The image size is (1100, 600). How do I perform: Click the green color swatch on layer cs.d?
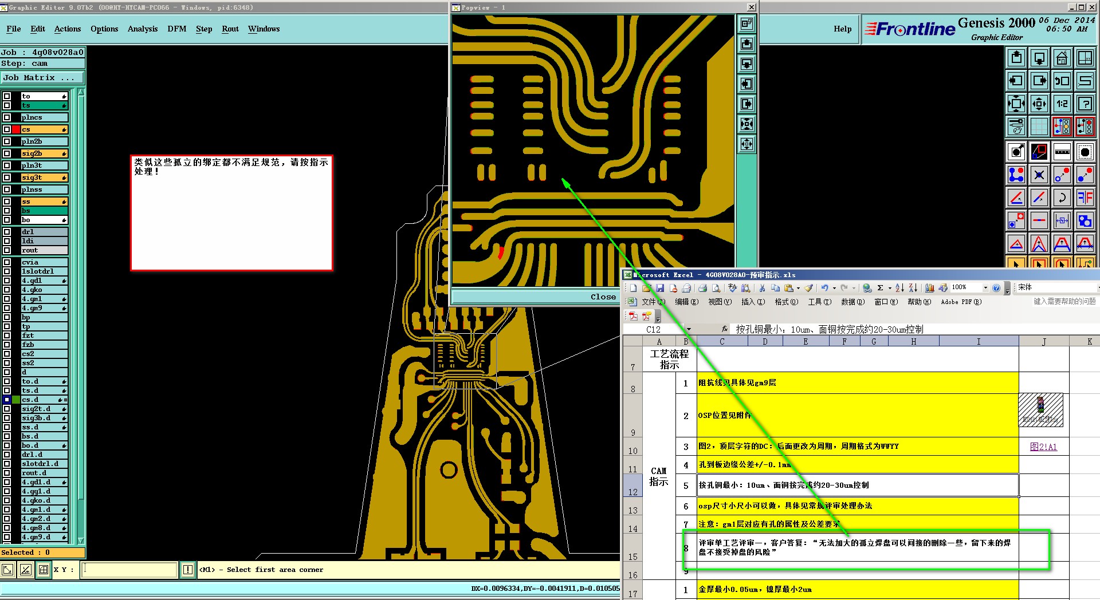[16, 400]
